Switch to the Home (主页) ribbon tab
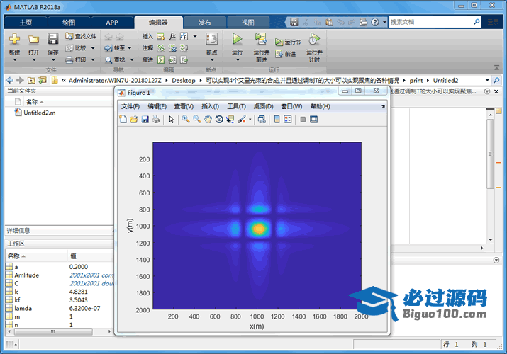This screenshot has width=507, height=354. pyautogui.click(x=26, y=23)
